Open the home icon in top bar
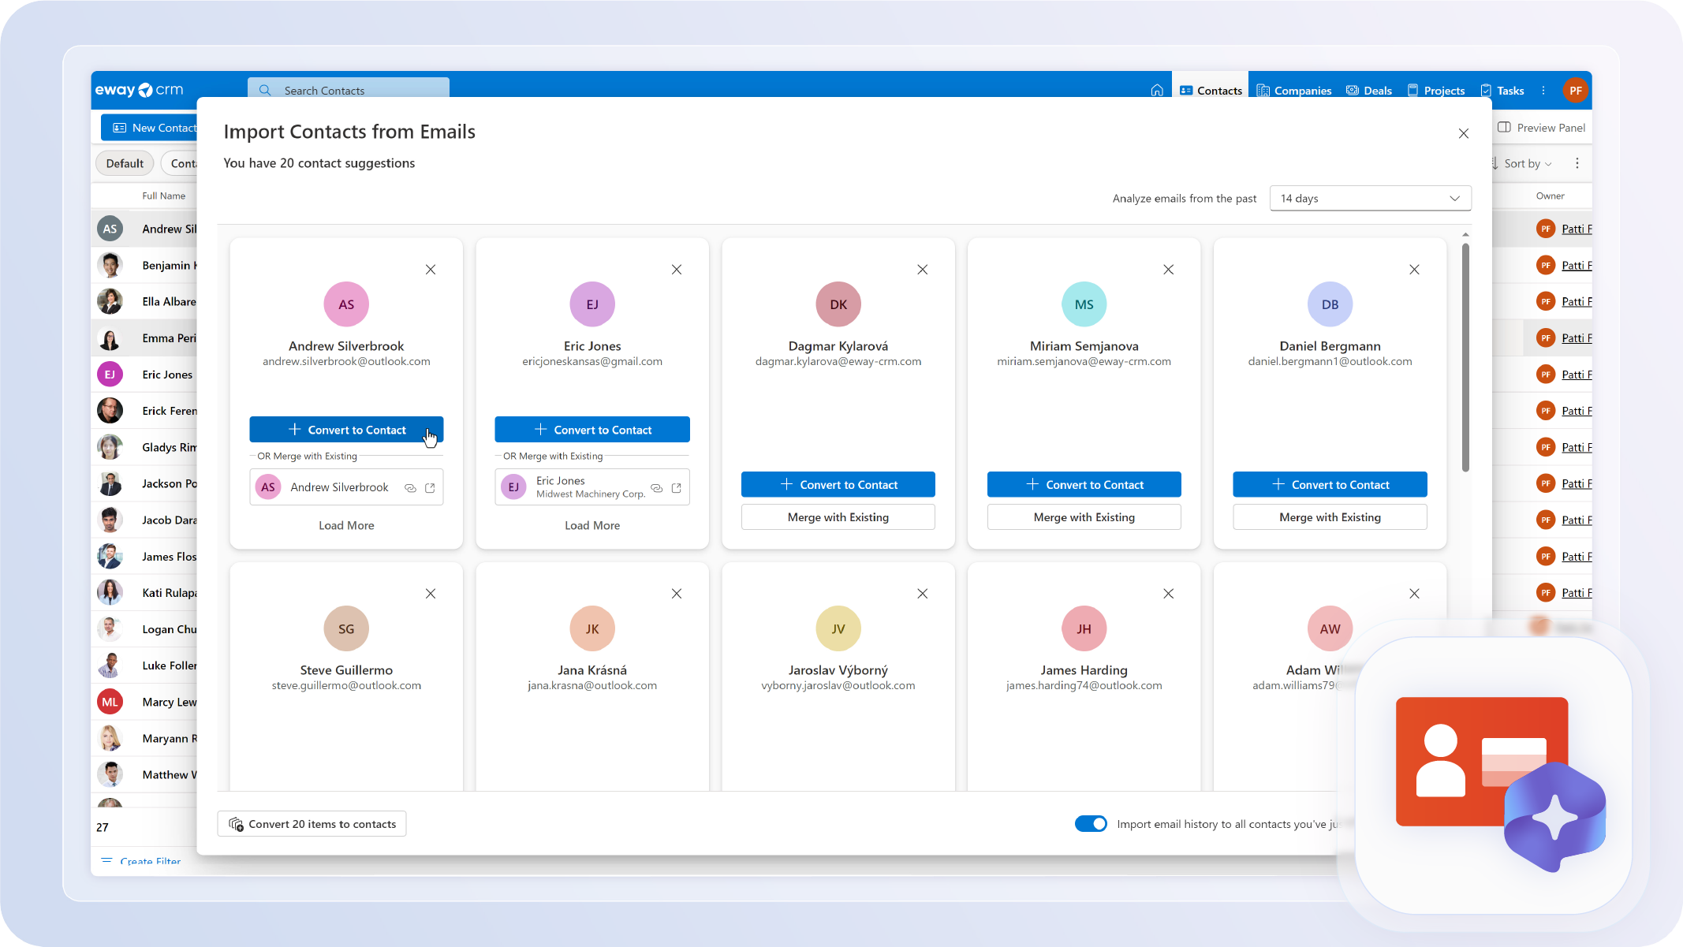 (x=1156, y=91)
